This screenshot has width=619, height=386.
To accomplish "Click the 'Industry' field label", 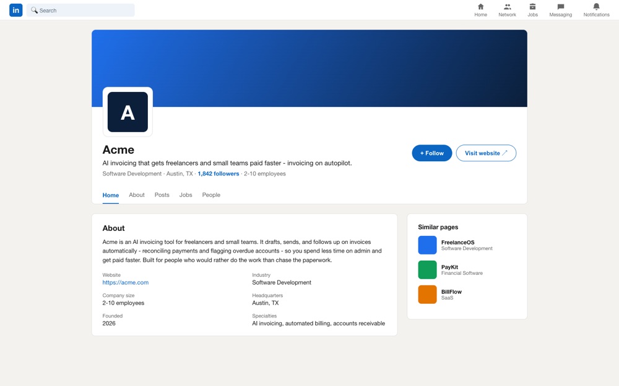I will coord(261,275).
